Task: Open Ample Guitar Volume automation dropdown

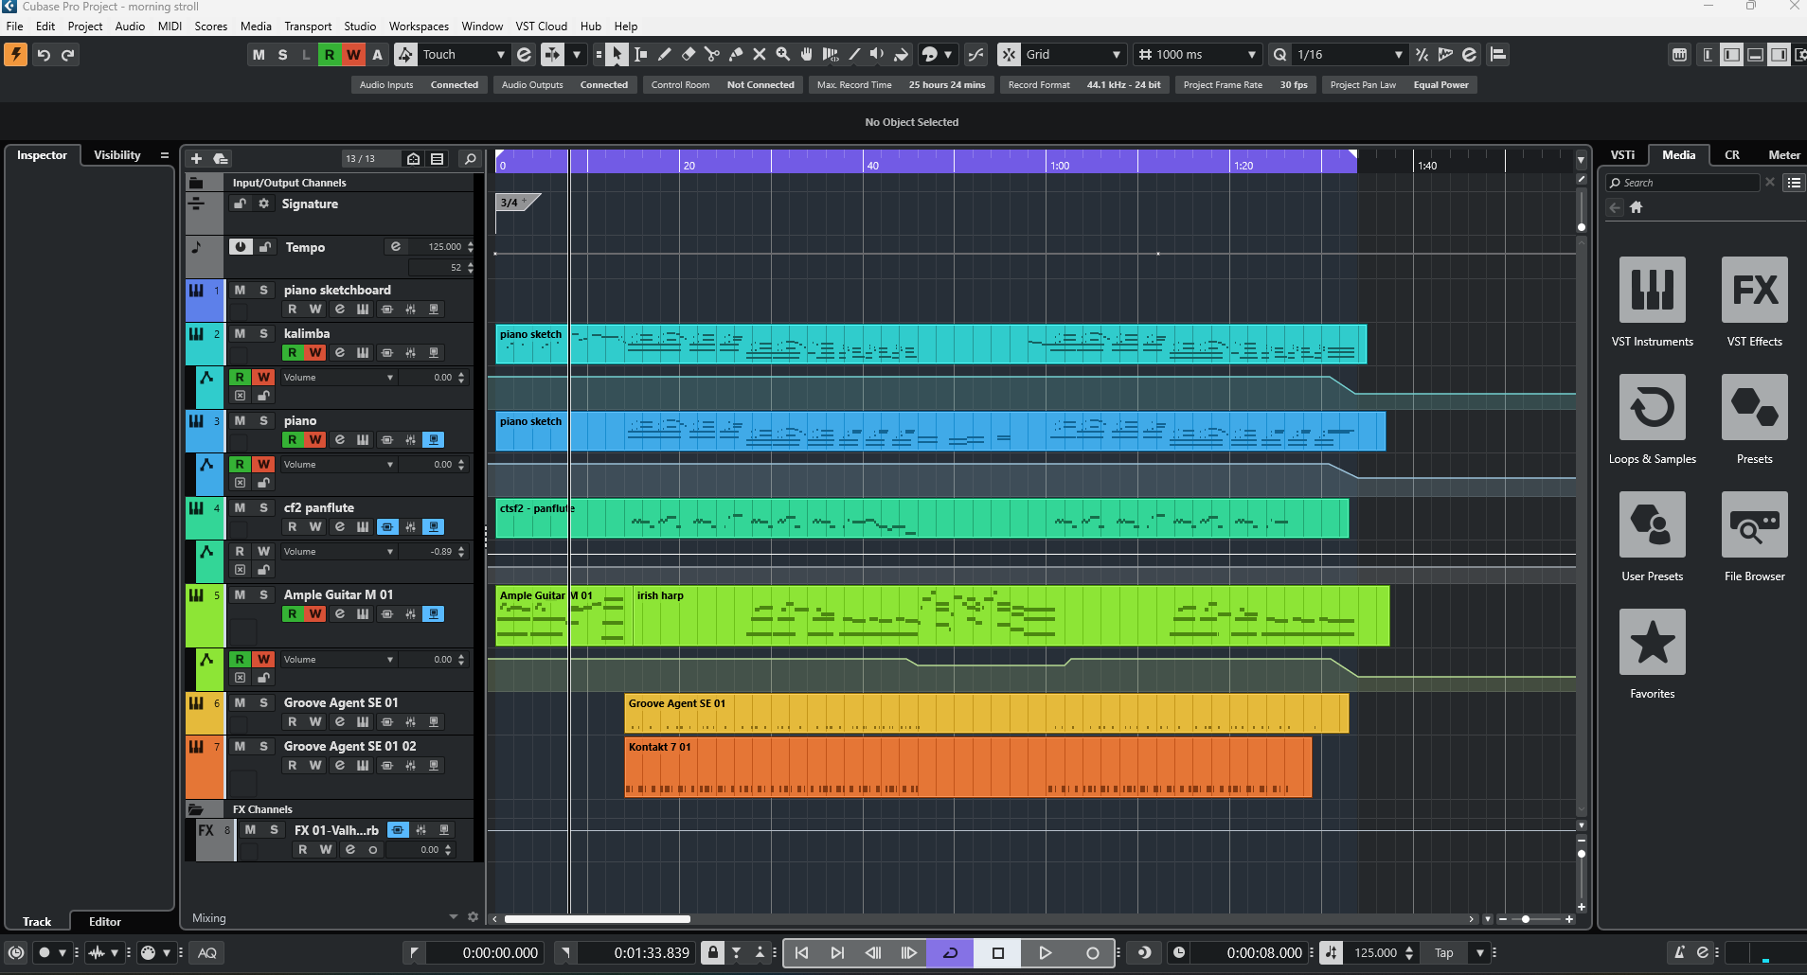Action: click(x=338, y=660)
